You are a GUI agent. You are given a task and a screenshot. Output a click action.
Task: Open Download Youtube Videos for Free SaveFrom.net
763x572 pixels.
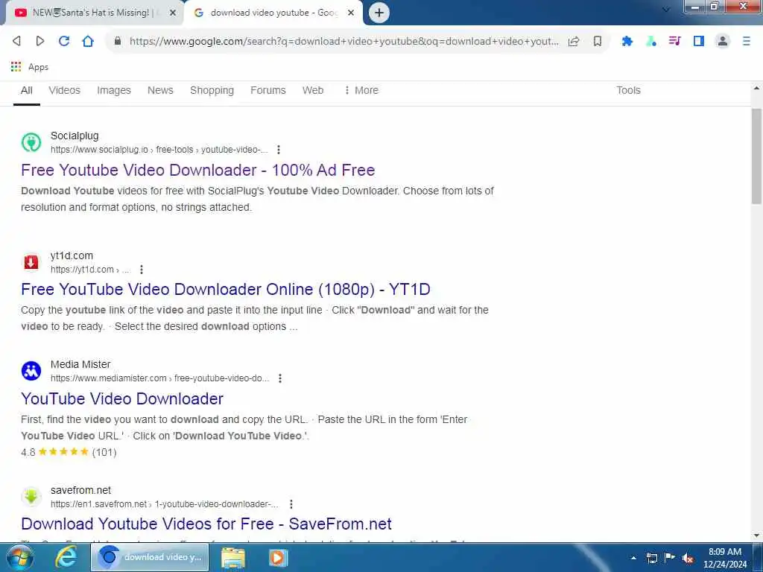click(206, 524)
